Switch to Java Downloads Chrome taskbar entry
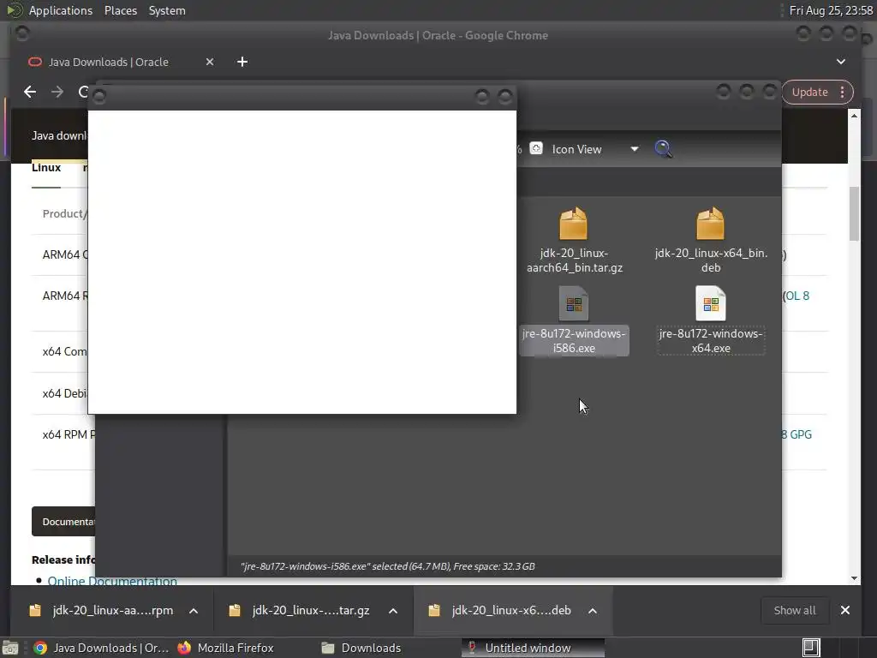Screen dimensions: 877x658 click(x=101, y=648)
